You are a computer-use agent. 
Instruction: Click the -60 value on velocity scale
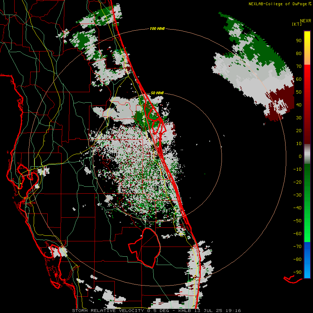(297, 234)
